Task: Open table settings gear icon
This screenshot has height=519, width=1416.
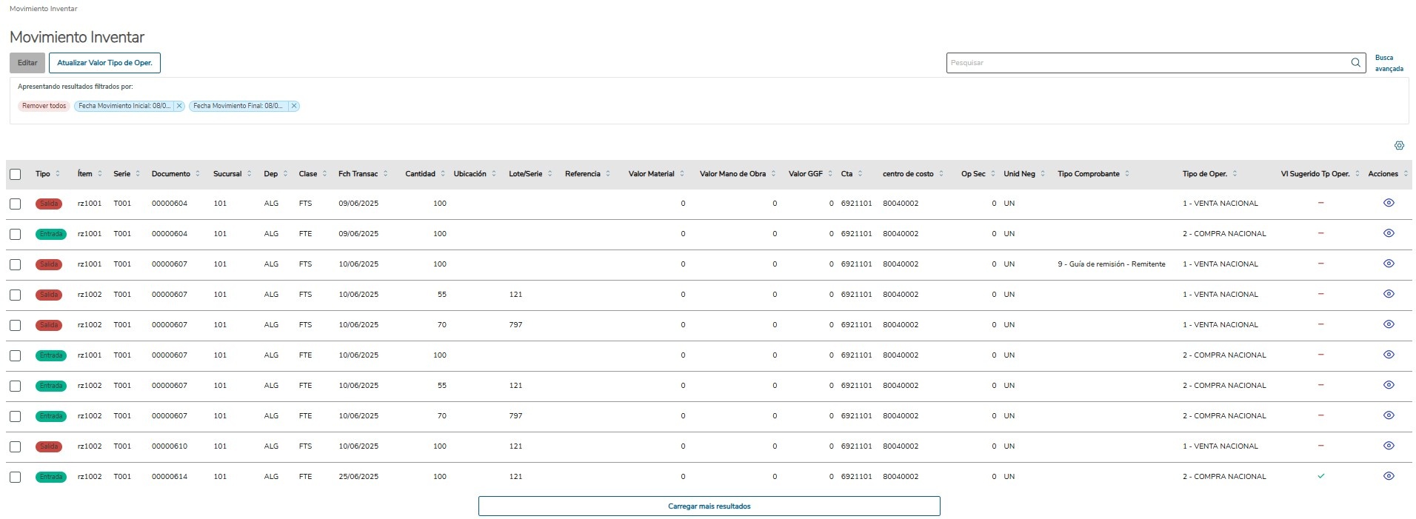Action: [x=1399, y=146]
